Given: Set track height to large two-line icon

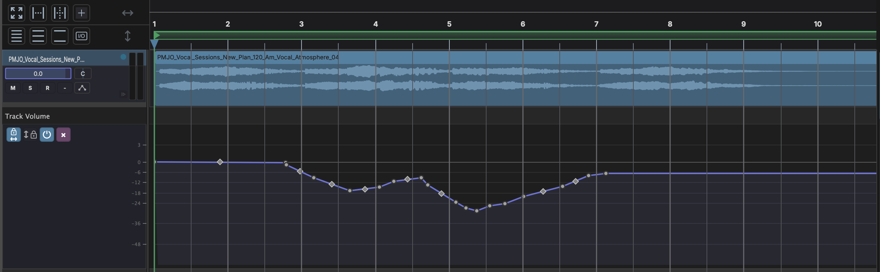Looking at the screenshot, I should coord(60,36).
